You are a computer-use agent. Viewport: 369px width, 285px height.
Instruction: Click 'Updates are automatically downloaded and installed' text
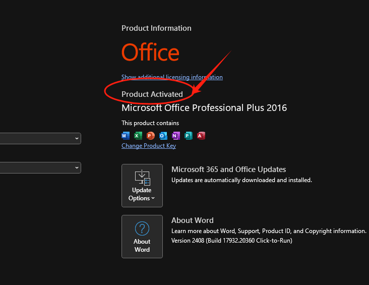[241, 180]
